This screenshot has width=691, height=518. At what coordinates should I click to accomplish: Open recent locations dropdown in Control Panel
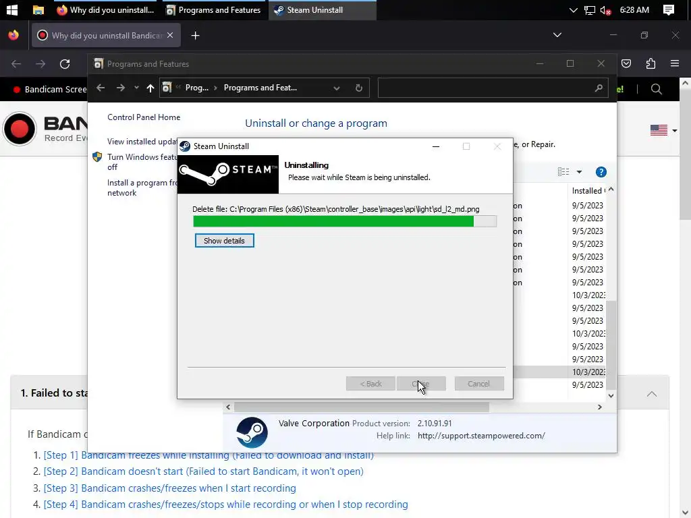coord(136,88)
